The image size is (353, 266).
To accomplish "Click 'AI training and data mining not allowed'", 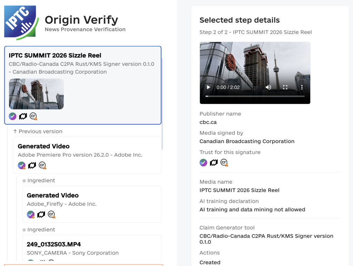I will [252, 210].
